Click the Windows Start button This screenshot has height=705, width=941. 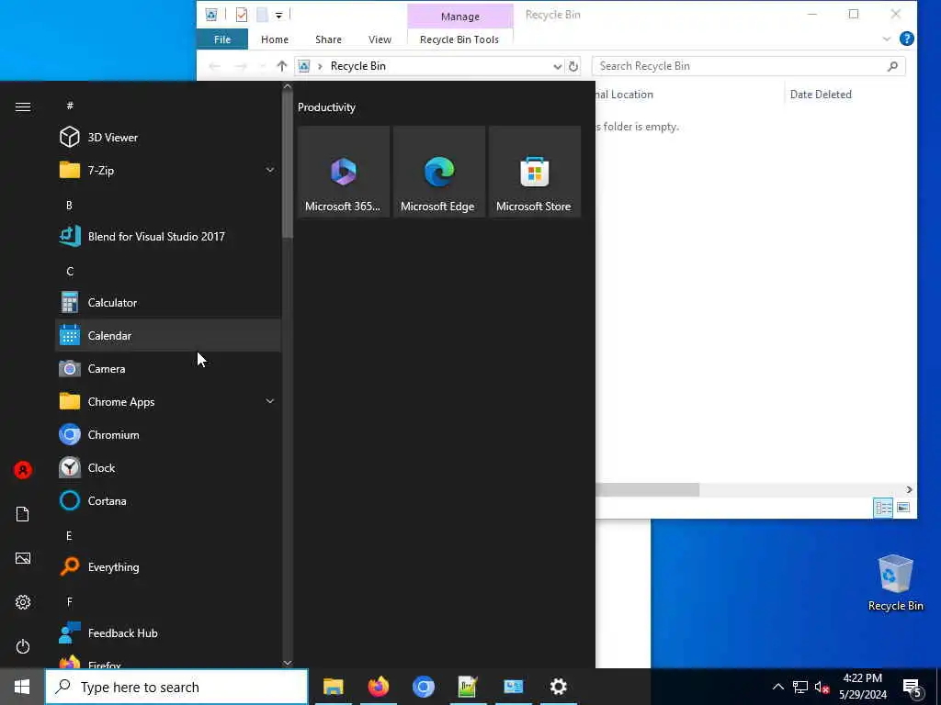(x=22, y=687)
